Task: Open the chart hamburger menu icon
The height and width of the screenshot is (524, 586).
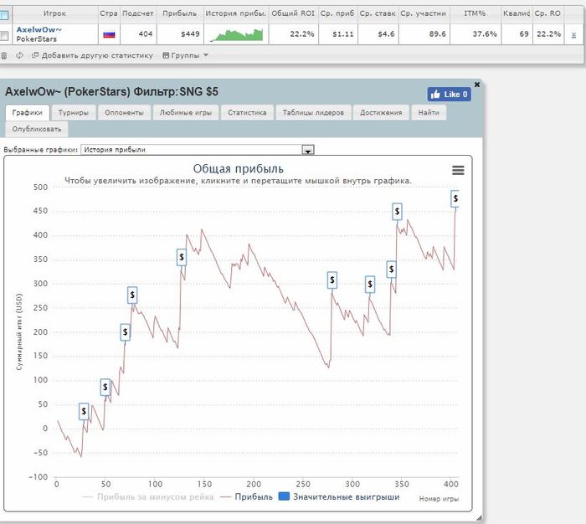Action: click(458, 171)
